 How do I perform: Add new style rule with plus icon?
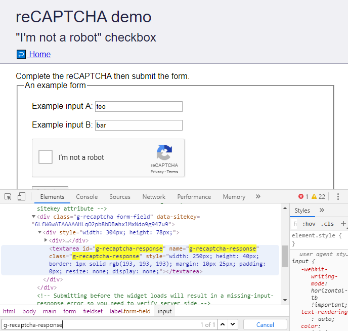point(343,224)
